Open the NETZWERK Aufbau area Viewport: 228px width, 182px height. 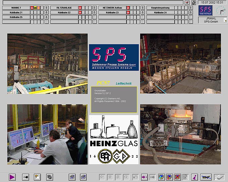pyautogui.click(x=112, y=8)
